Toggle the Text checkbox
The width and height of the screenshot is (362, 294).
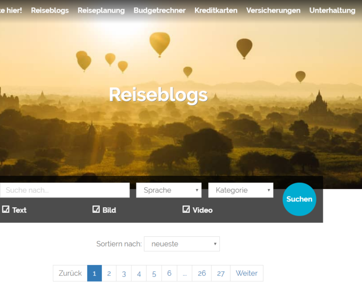pos(6,209)
